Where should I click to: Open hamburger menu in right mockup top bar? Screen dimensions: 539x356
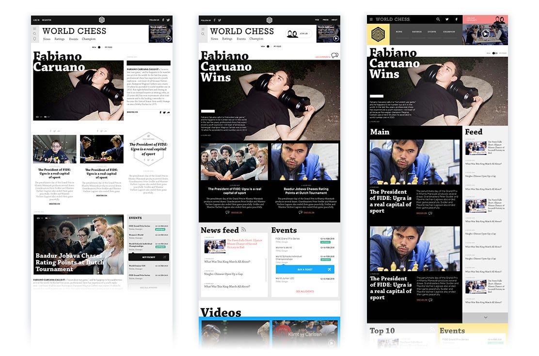coord(371,19)
